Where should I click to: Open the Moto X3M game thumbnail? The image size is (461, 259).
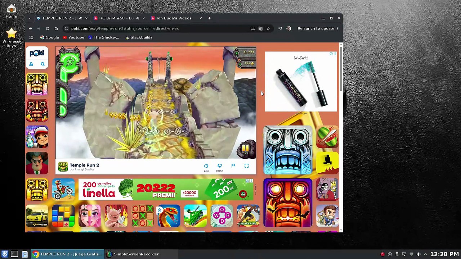[63, 190]
